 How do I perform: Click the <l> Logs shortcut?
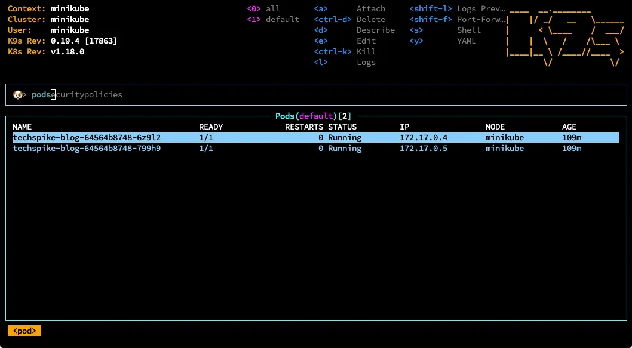click(x=345, y=63)
